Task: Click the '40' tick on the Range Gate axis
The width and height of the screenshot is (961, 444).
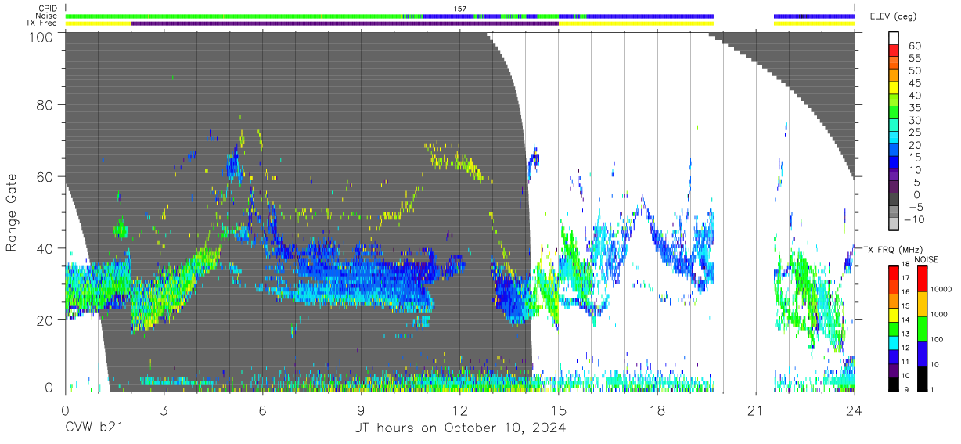Action: [45, 248]
